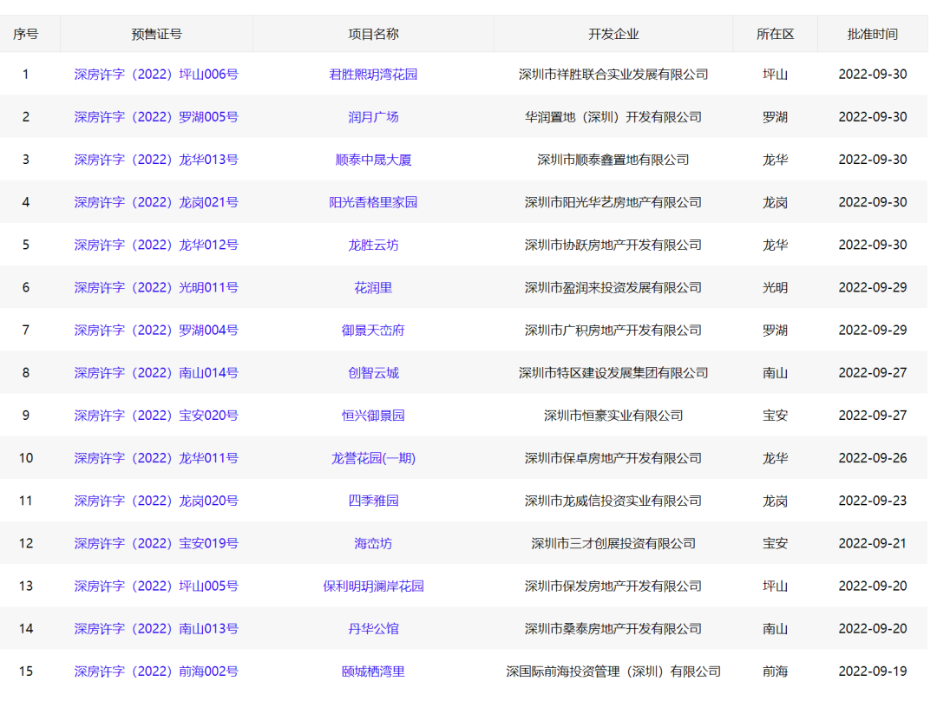Click district 宝安 in row 9
Viewport: 937px width, 701px height.
point(775,416)
